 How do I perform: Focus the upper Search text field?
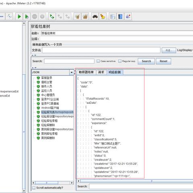point(69,61)
